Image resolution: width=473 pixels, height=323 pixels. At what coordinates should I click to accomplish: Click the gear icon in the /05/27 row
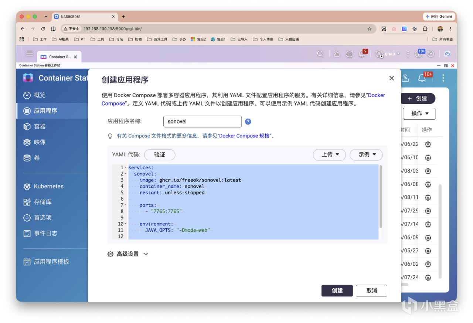(428, 251)
